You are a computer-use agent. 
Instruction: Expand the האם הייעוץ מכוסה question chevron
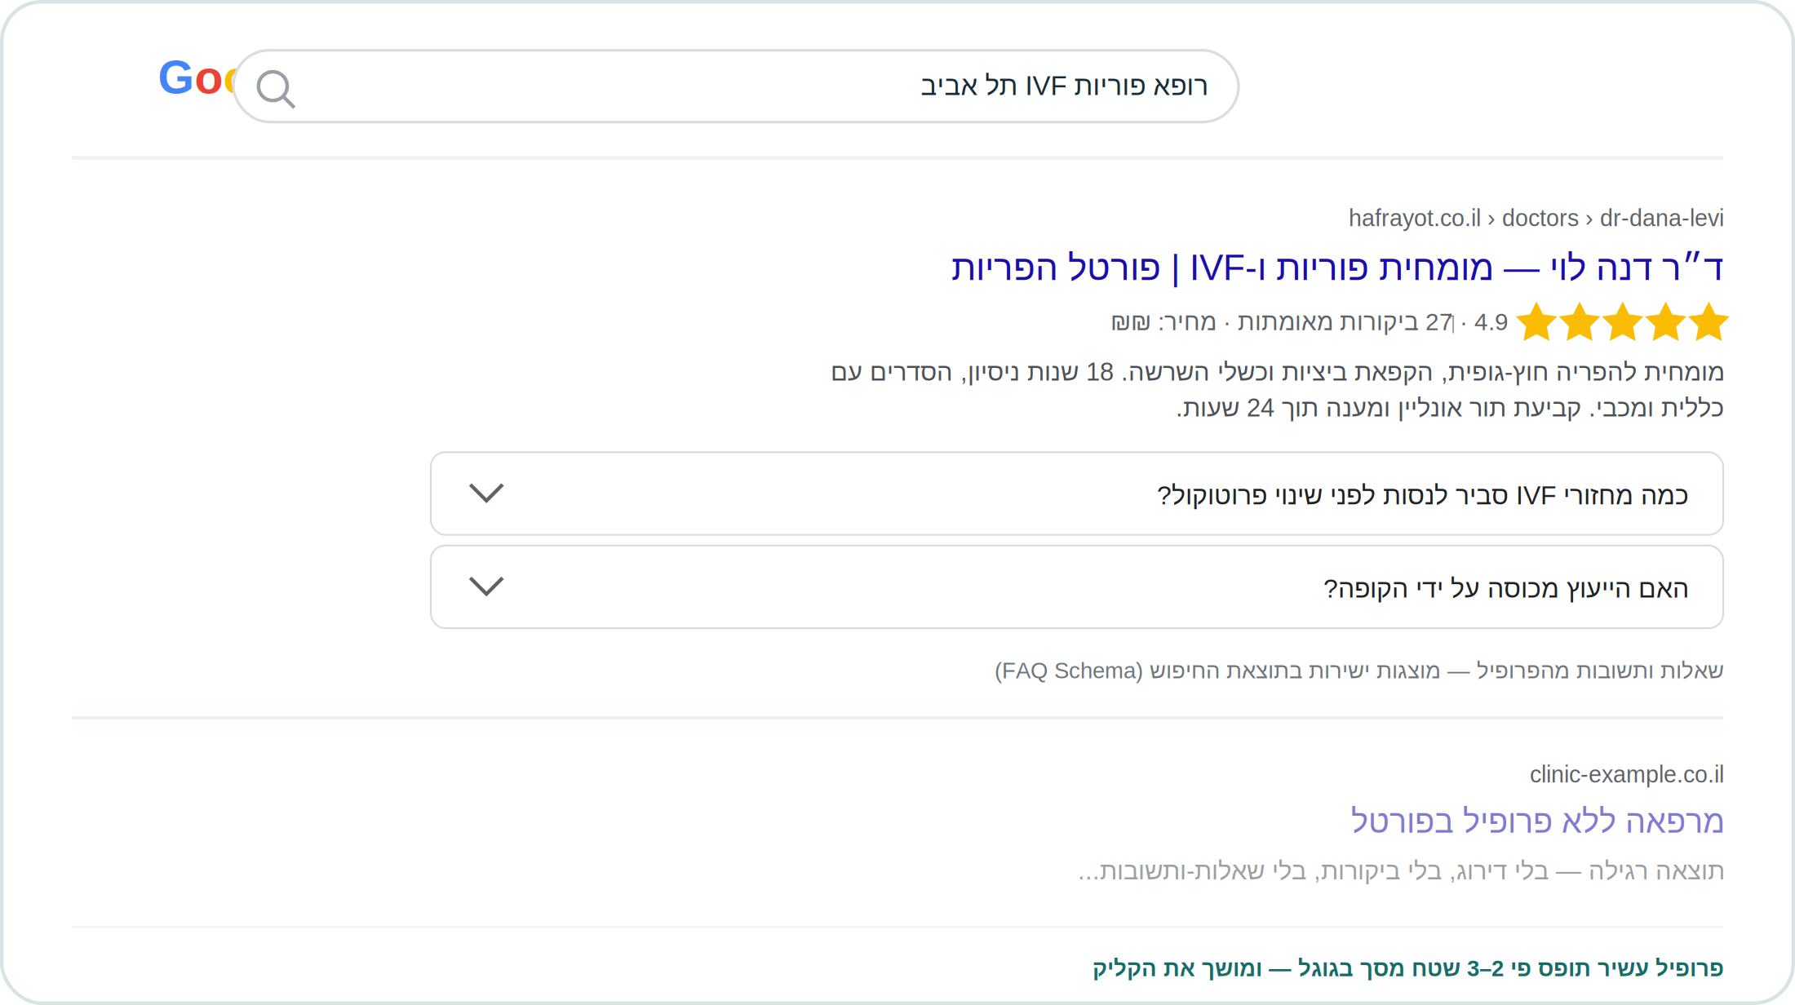click(486, 587)
